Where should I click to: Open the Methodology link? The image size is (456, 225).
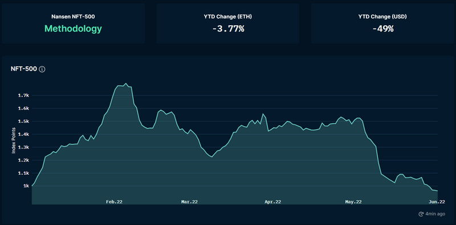click(x=73, y=29)
